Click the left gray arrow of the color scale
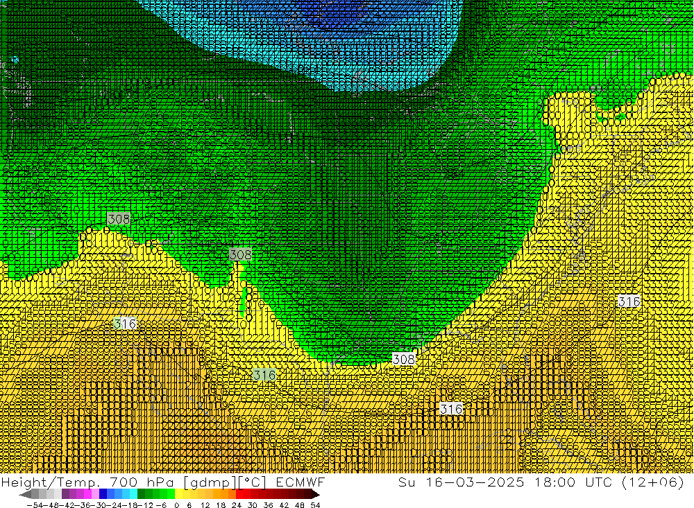This screenshot has width=694, height=508. (x=25, y=494)
